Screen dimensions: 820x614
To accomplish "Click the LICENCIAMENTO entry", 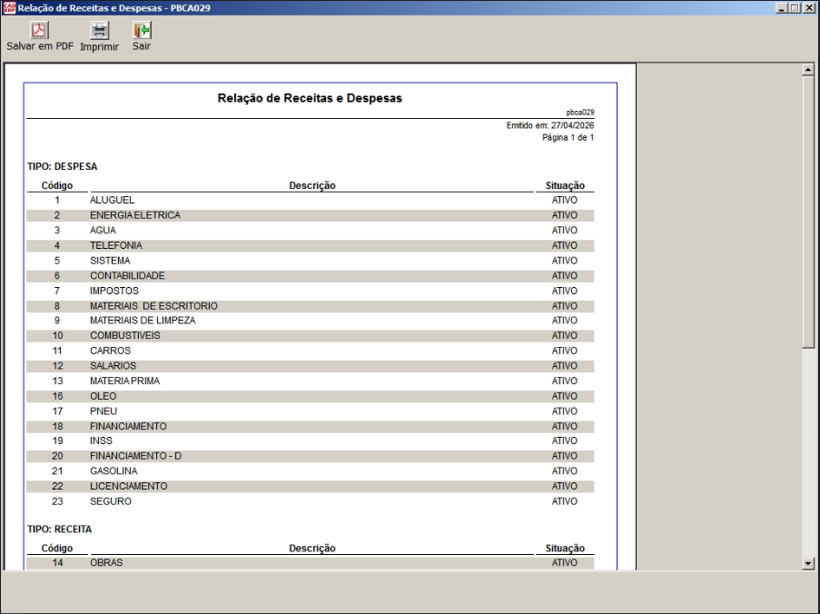I will [129, 487].
